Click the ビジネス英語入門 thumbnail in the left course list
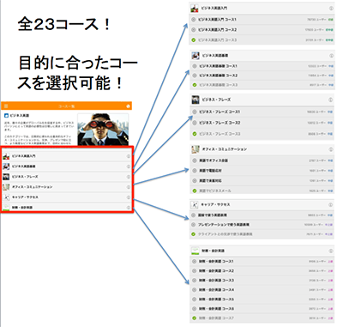Image resolution: width=343 pixels, height=327 pixels. click(6, 156)
